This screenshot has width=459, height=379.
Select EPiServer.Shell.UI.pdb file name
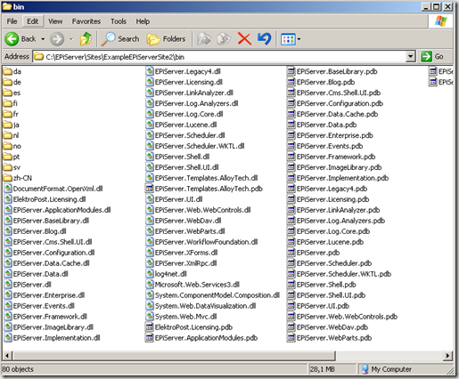tap(332, 295)
